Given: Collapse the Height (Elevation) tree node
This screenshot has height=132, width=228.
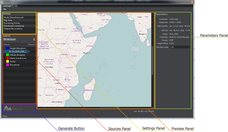Looking at the screenshot, I should pos(5,48).
